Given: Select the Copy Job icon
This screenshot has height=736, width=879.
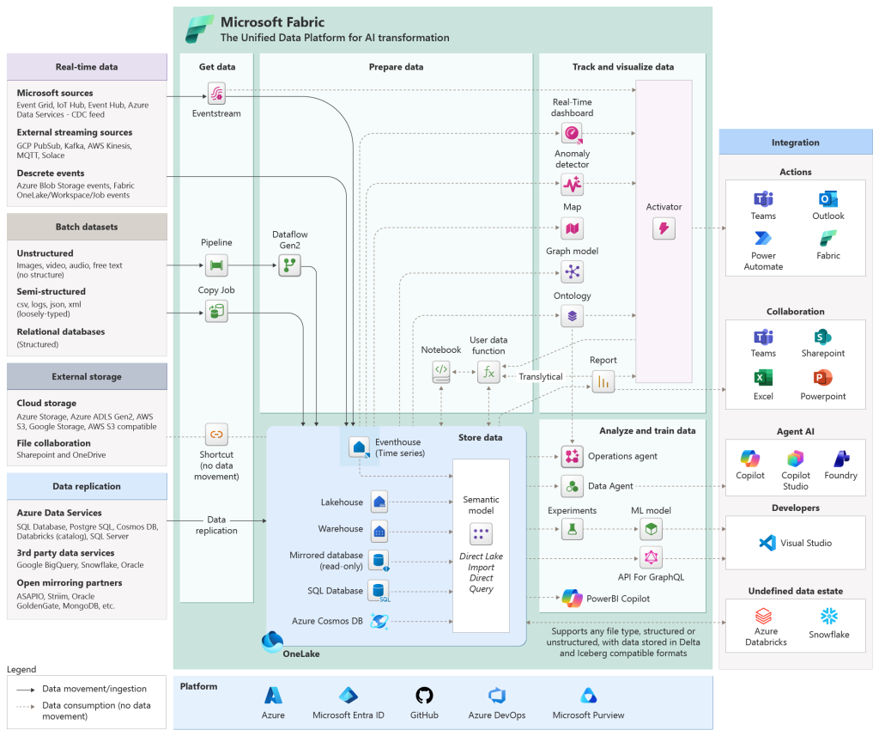Looking at the screenshot, I should [216, 311].
